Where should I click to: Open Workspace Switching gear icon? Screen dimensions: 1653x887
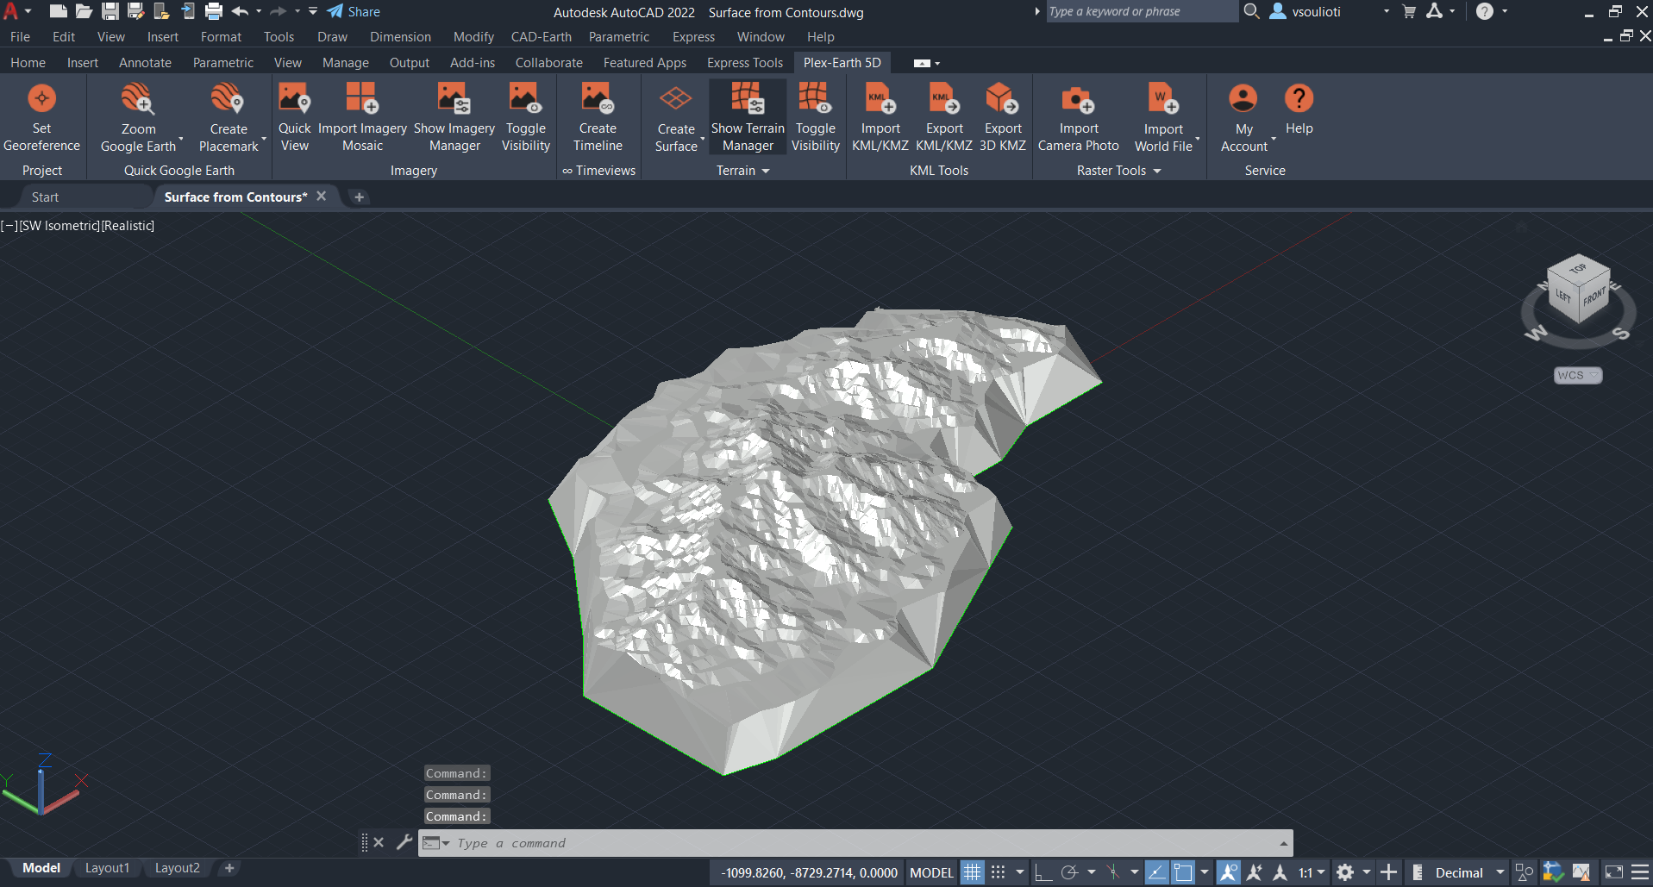[x=1344, y=872]
